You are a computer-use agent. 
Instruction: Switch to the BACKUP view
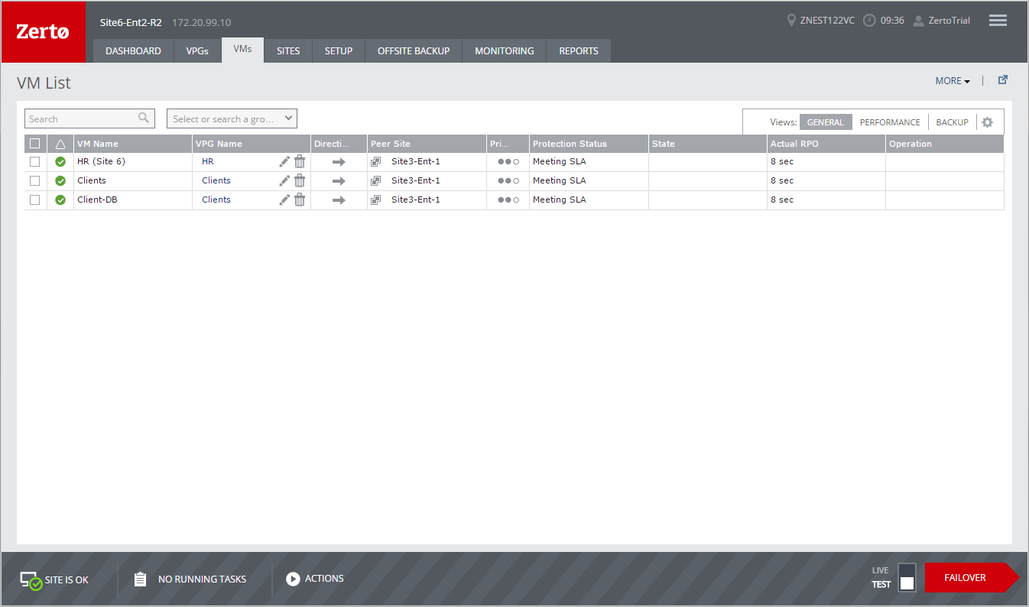953,122
